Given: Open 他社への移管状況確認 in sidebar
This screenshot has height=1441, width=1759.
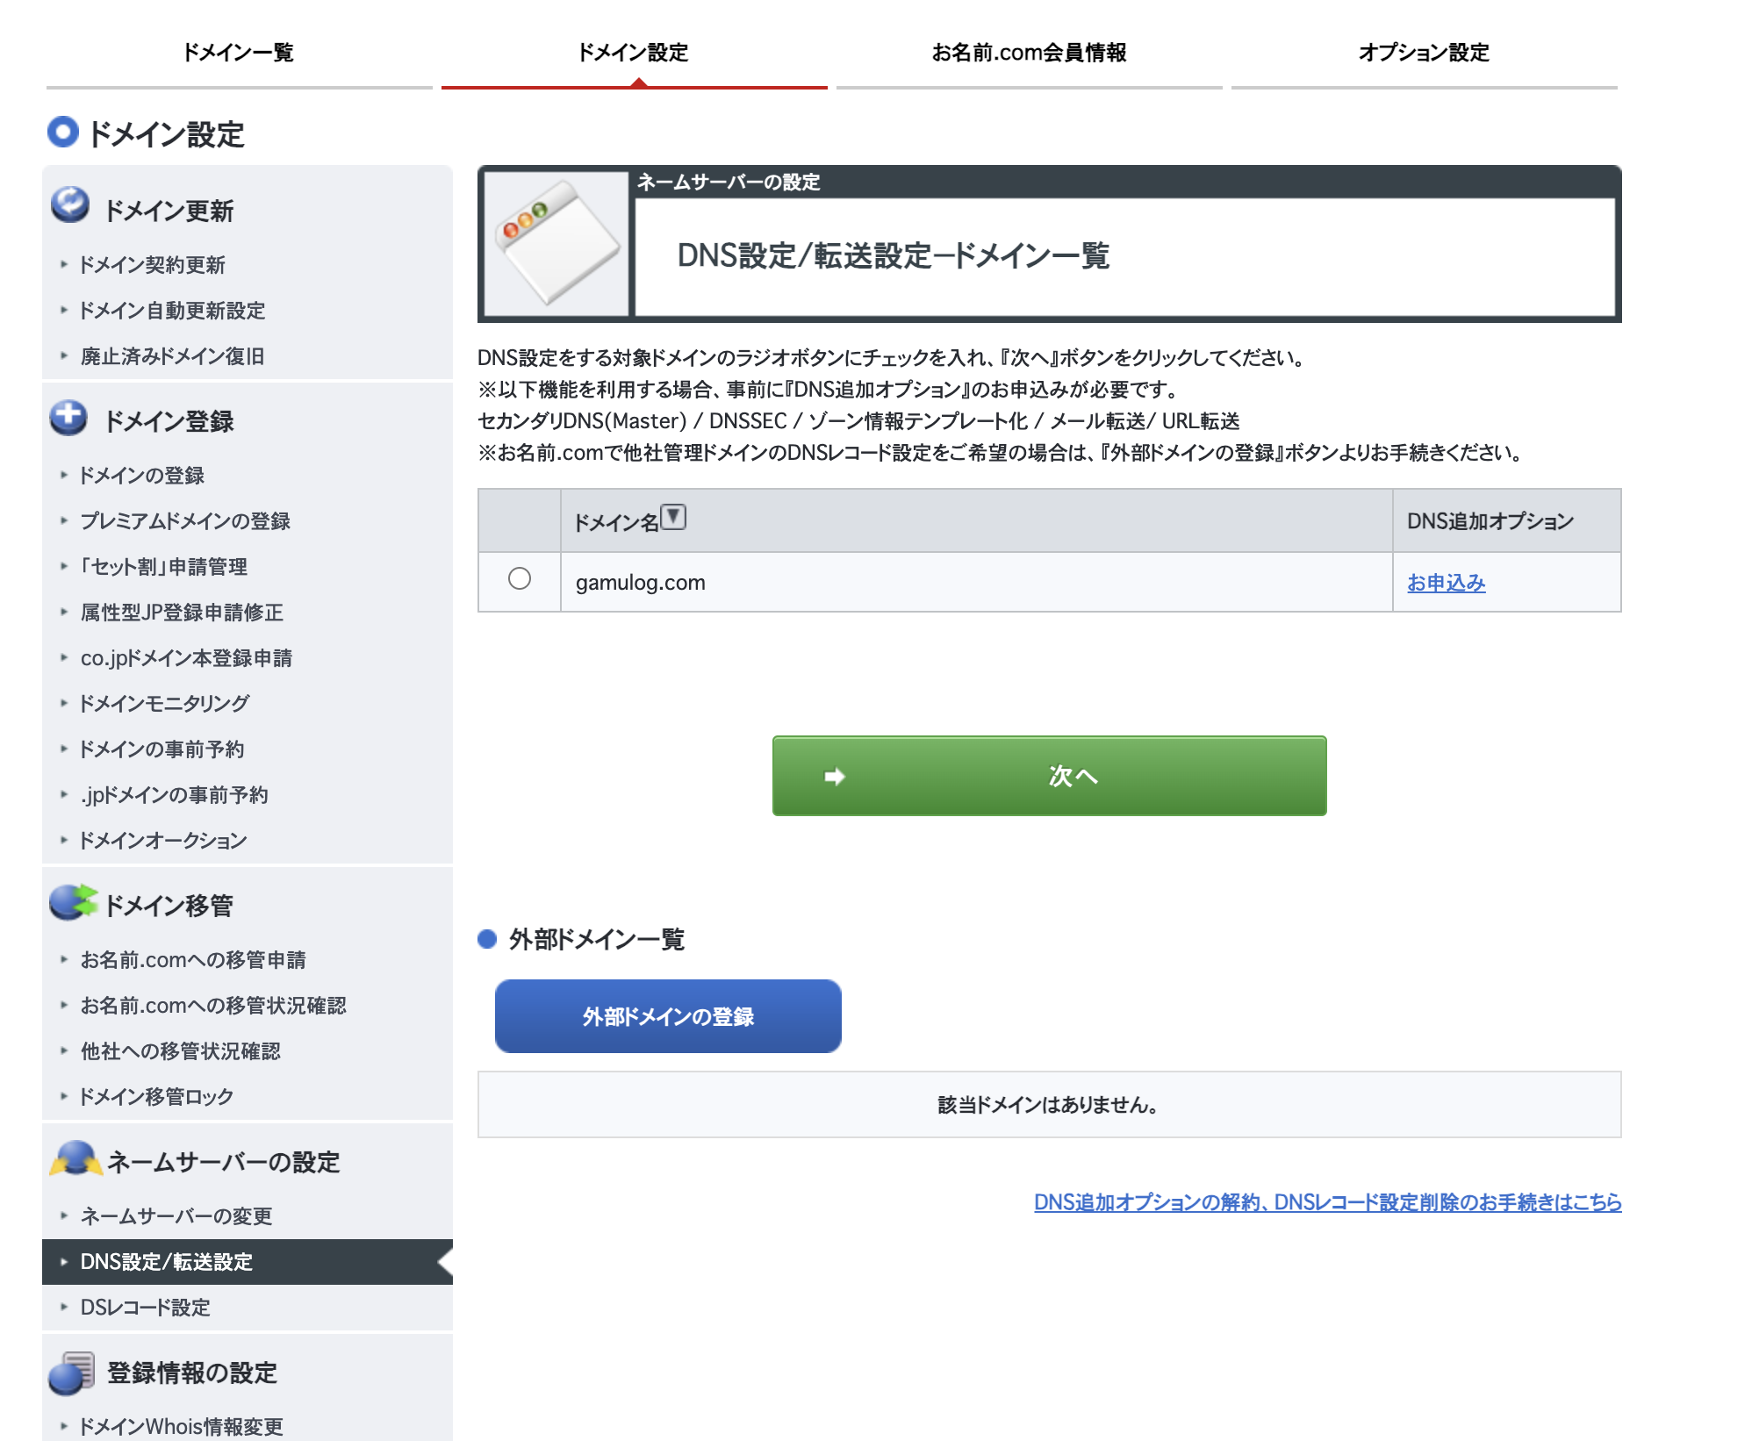Looking at the screenshot, I should (x=180, y=1051).
